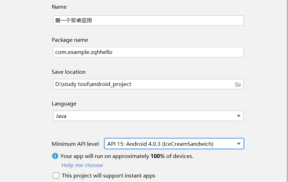Click the folder browse icon in Save location

[x=238, y=84]
